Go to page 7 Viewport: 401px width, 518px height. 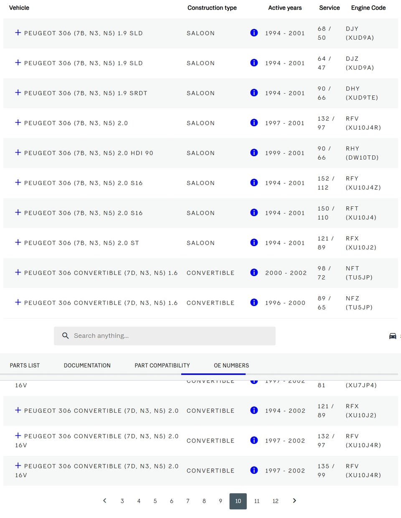click(188, 501)
